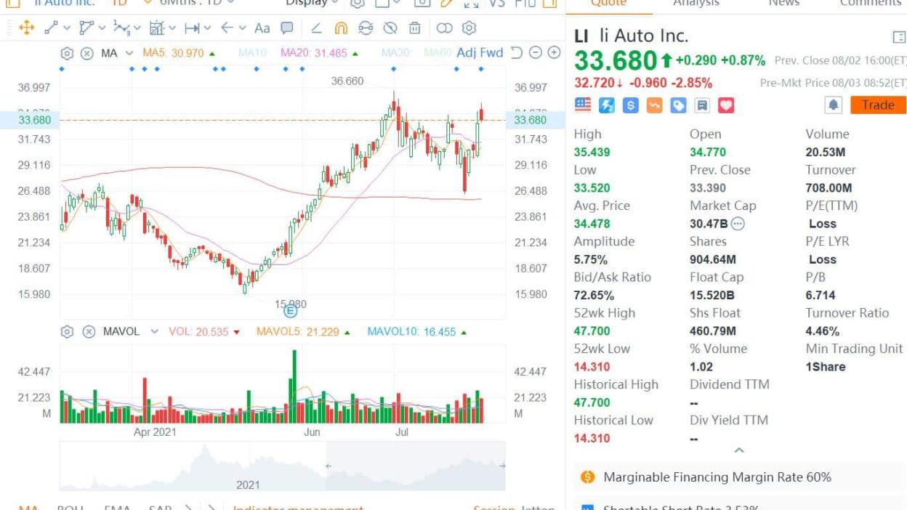Click the 2021 overview timeline navigator

point(282,466)
